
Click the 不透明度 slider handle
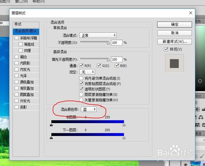tap(108, 43)
